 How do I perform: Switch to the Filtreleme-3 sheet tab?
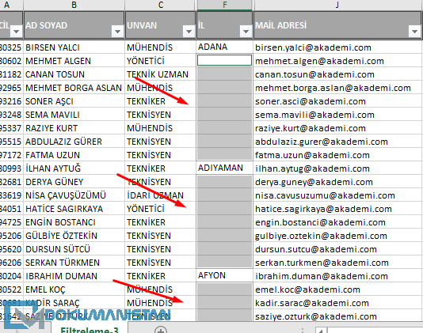pyautogui.click(x=90, y=330)
